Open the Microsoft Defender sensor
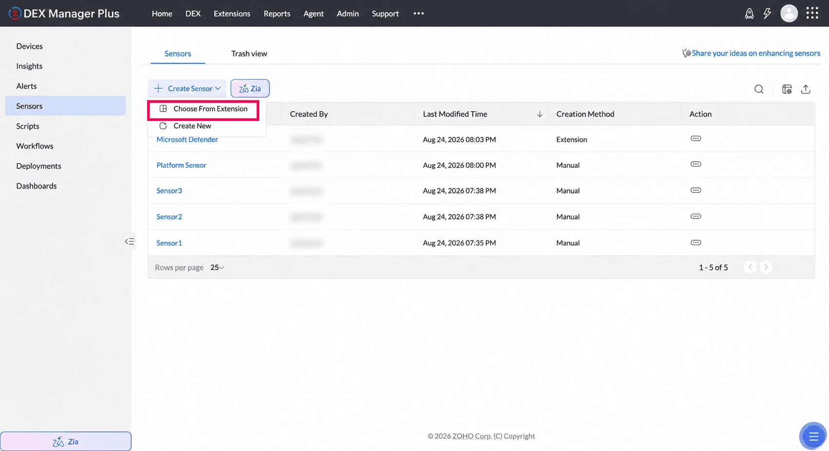This screenshot has height=451, width=829. (187, 139)
